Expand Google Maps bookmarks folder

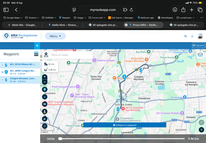[13, 18]
